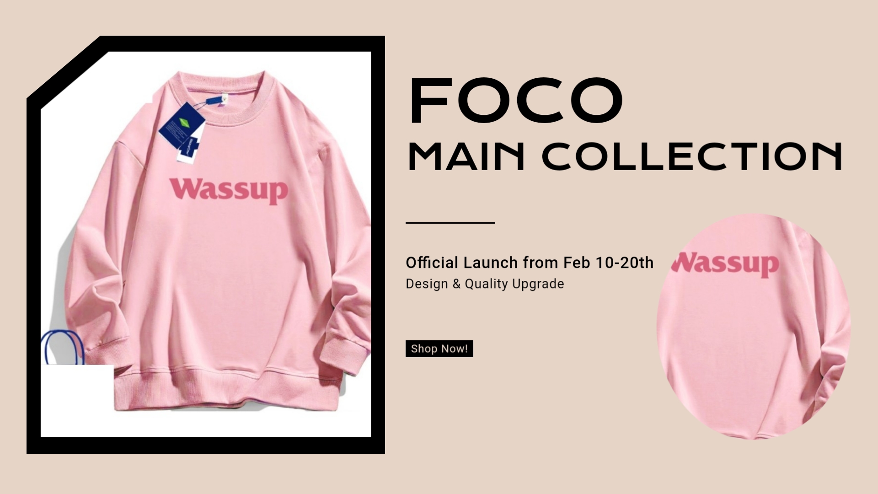878x494 pixels.
Task: Click the Wassup logo in the circular image
Action: click(726, 264)
